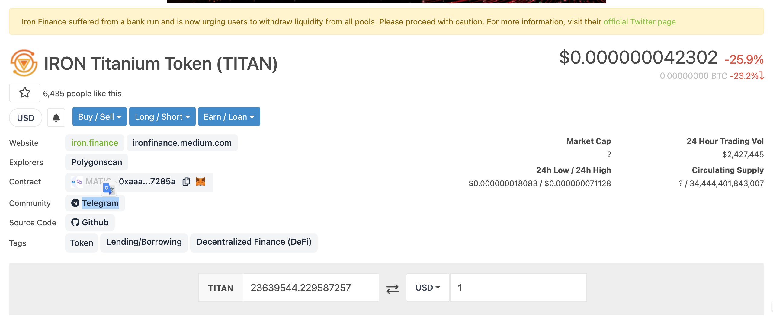Toggle favorite with the star icon
The height and width of the screenshot is (318, 773).
click(24, 93)
